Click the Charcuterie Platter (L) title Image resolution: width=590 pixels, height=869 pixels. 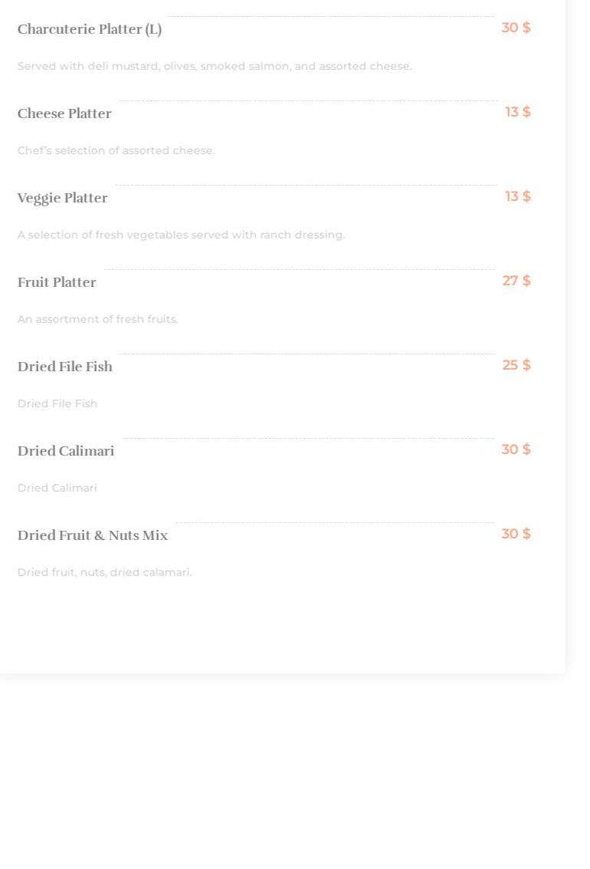click(90, 30)
